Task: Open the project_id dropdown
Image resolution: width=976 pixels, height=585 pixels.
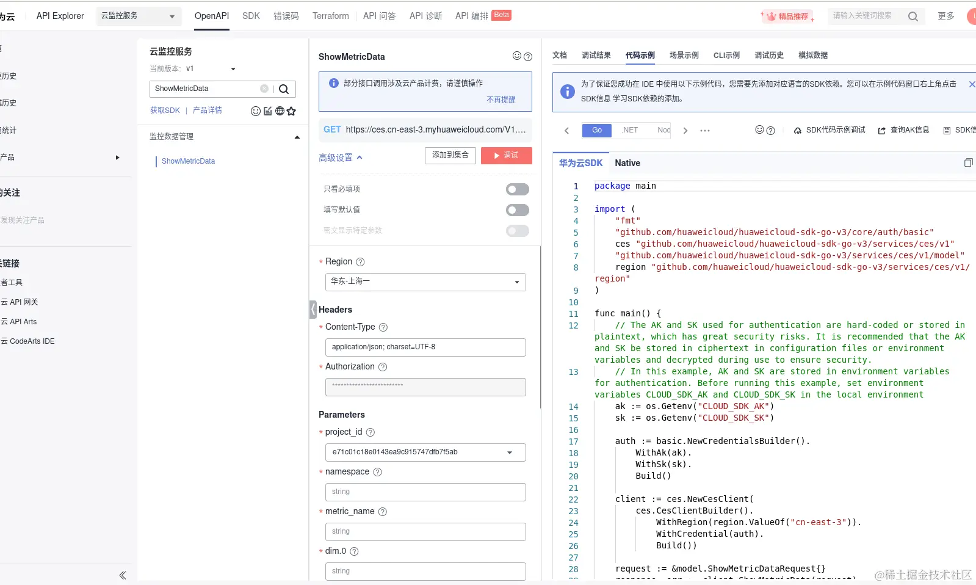Action: [425, 452]
